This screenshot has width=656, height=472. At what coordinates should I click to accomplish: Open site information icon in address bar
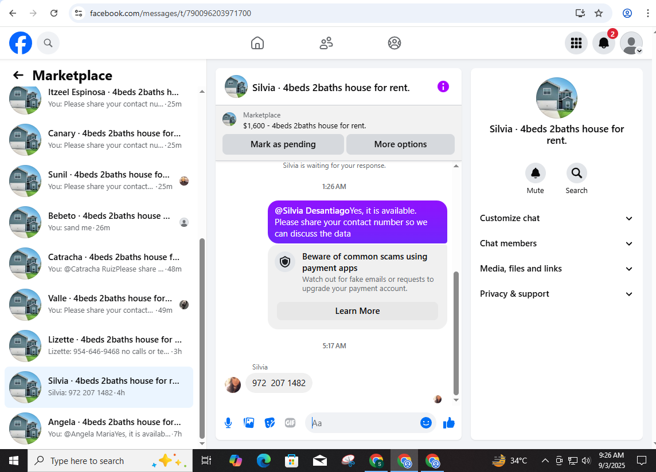point(78,13)
